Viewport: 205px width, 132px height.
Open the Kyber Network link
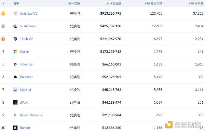point(31,115)
